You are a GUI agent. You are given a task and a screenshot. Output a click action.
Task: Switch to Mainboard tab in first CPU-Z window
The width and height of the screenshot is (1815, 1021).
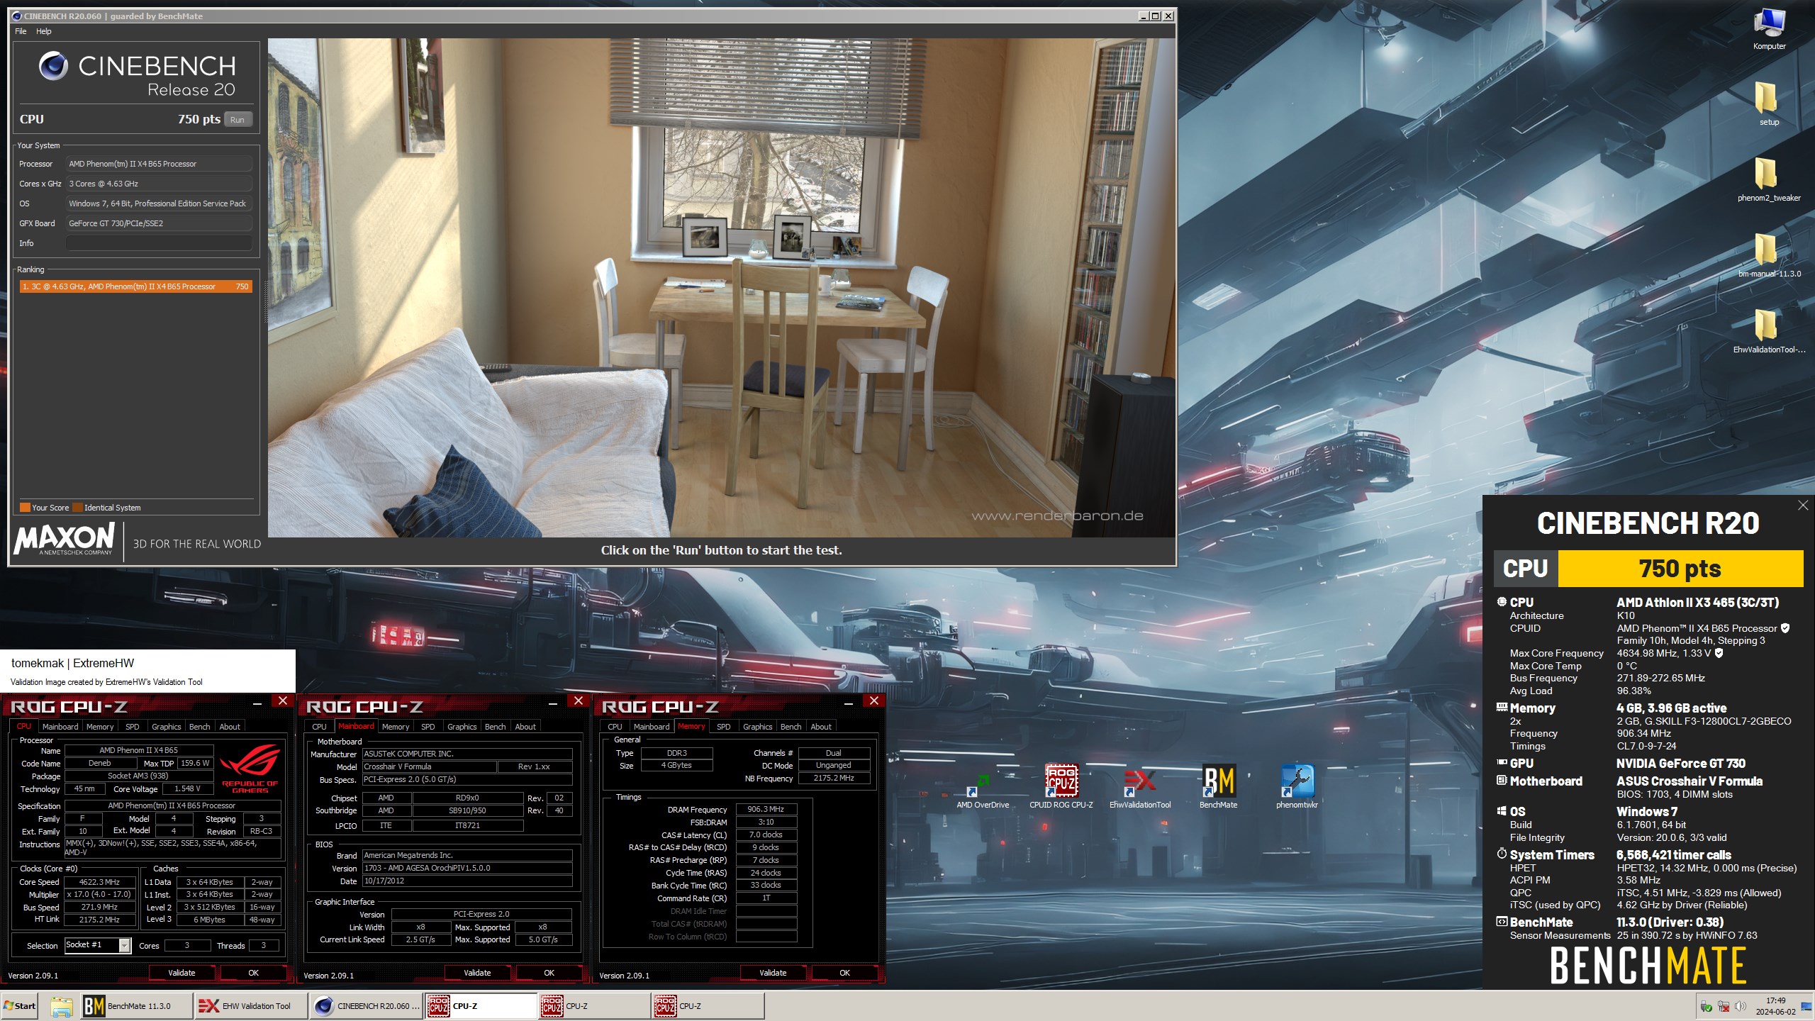click(60, 727)
